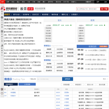Click the 3003.67 标普500 value
Viewport: 109px width, 109px height.
click(89, 25)
